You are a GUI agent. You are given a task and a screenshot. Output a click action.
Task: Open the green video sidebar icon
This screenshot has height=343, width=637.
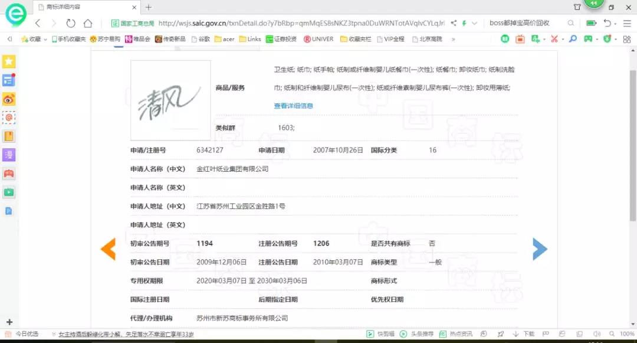click(8, 192)
